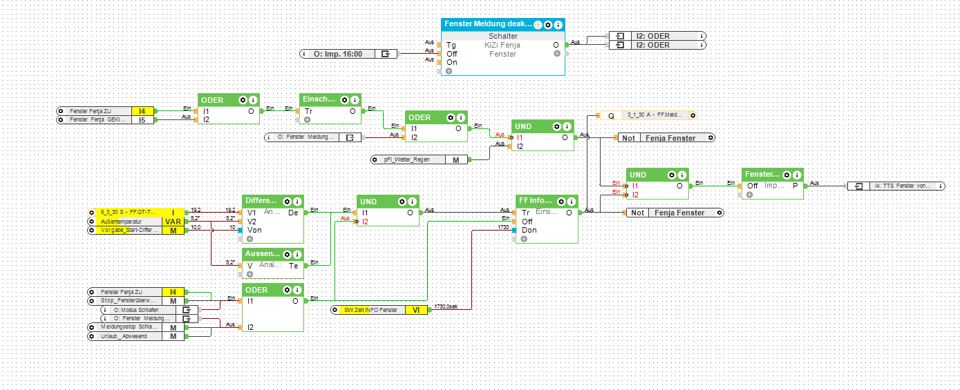The width and height of the screenshot is (960, 390).
Task: Click info icon on Fenster Meldung deak block
Action: (558, 24)
